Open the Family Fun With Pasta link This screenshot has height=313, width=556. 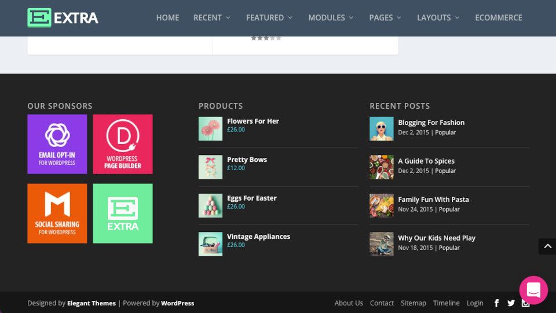[433, 200]
